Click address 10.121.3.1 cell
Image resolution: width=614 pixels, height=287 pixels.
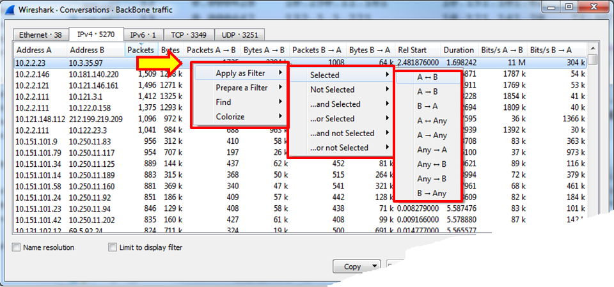[x=85, y=97]
